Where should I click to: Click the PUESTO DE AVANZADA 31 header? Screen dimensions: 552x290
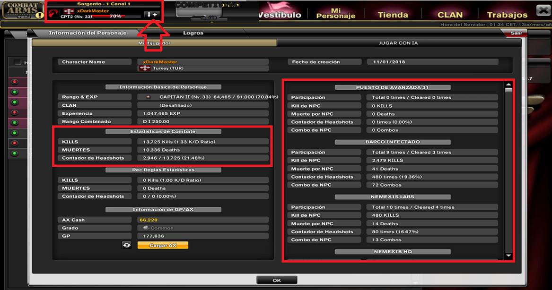393,87
